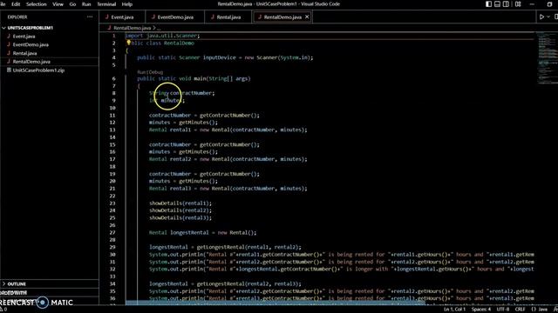Screen dimensions: 558x313
Task: Click Debug code lens above main
Action: (x=155, y=72)
